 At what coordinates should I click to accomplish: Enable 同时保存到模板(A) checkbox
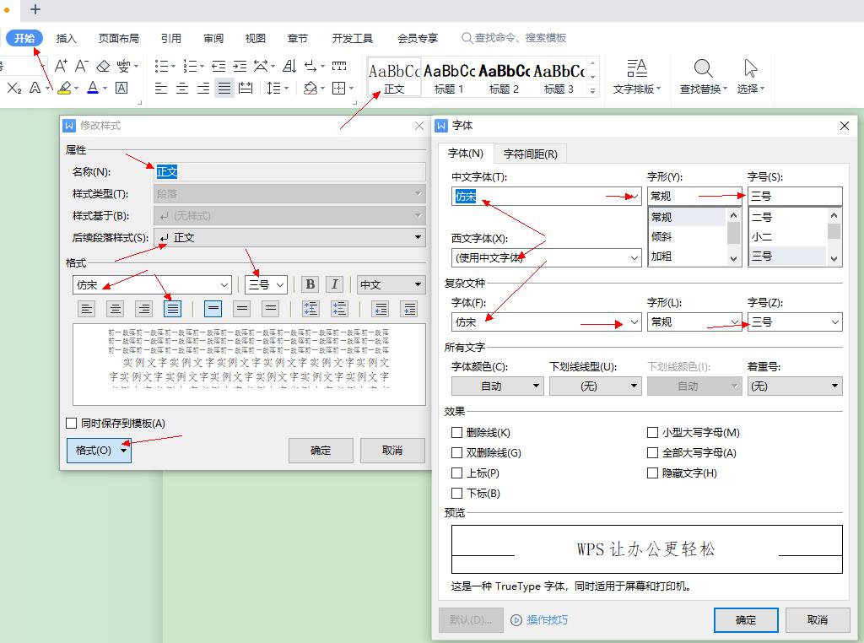[x=71, y=424]
